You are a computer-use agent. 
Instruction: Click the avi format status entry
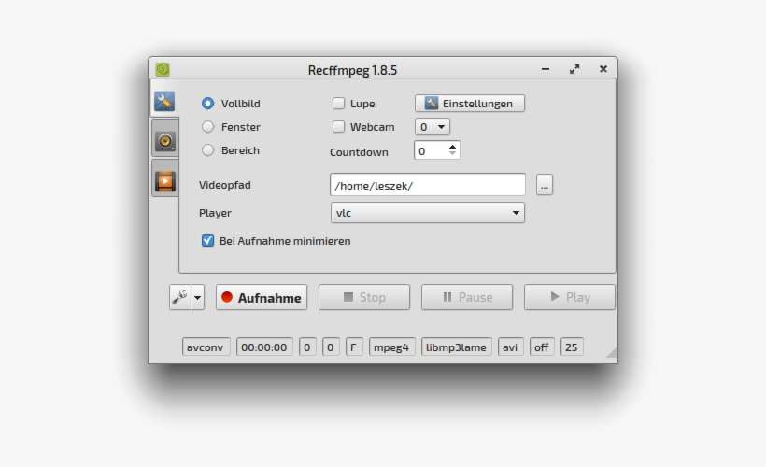510,347
